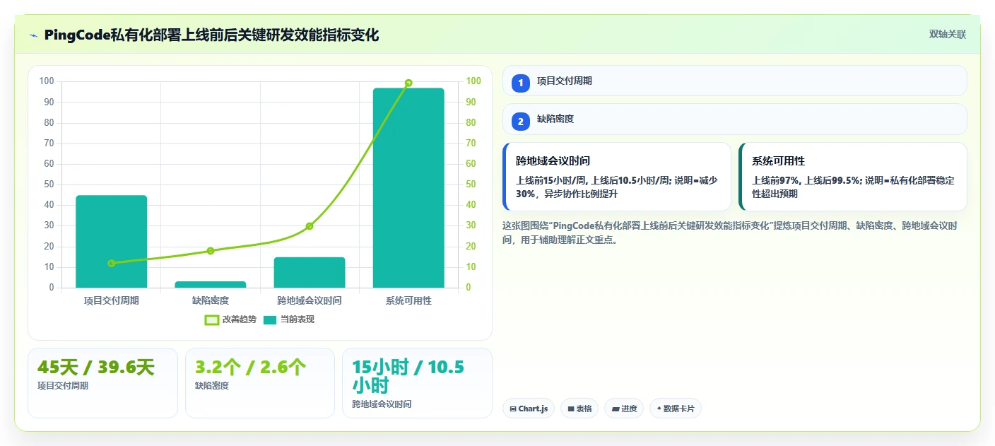The height and width of the screenshot is (446, 995).
Task: Click the 项目交付周期 teal bar in chart
Action: point(112,242)
